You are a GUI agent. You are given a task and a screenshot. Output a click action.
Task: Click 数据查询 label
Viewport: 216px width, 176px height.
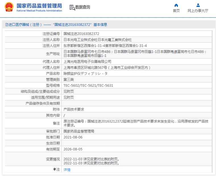click(82, 7)
